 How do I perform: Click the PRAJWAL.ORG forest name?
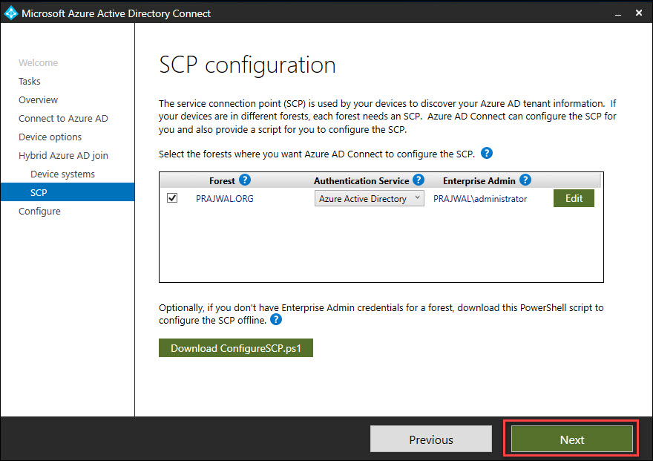coord(224,199)
